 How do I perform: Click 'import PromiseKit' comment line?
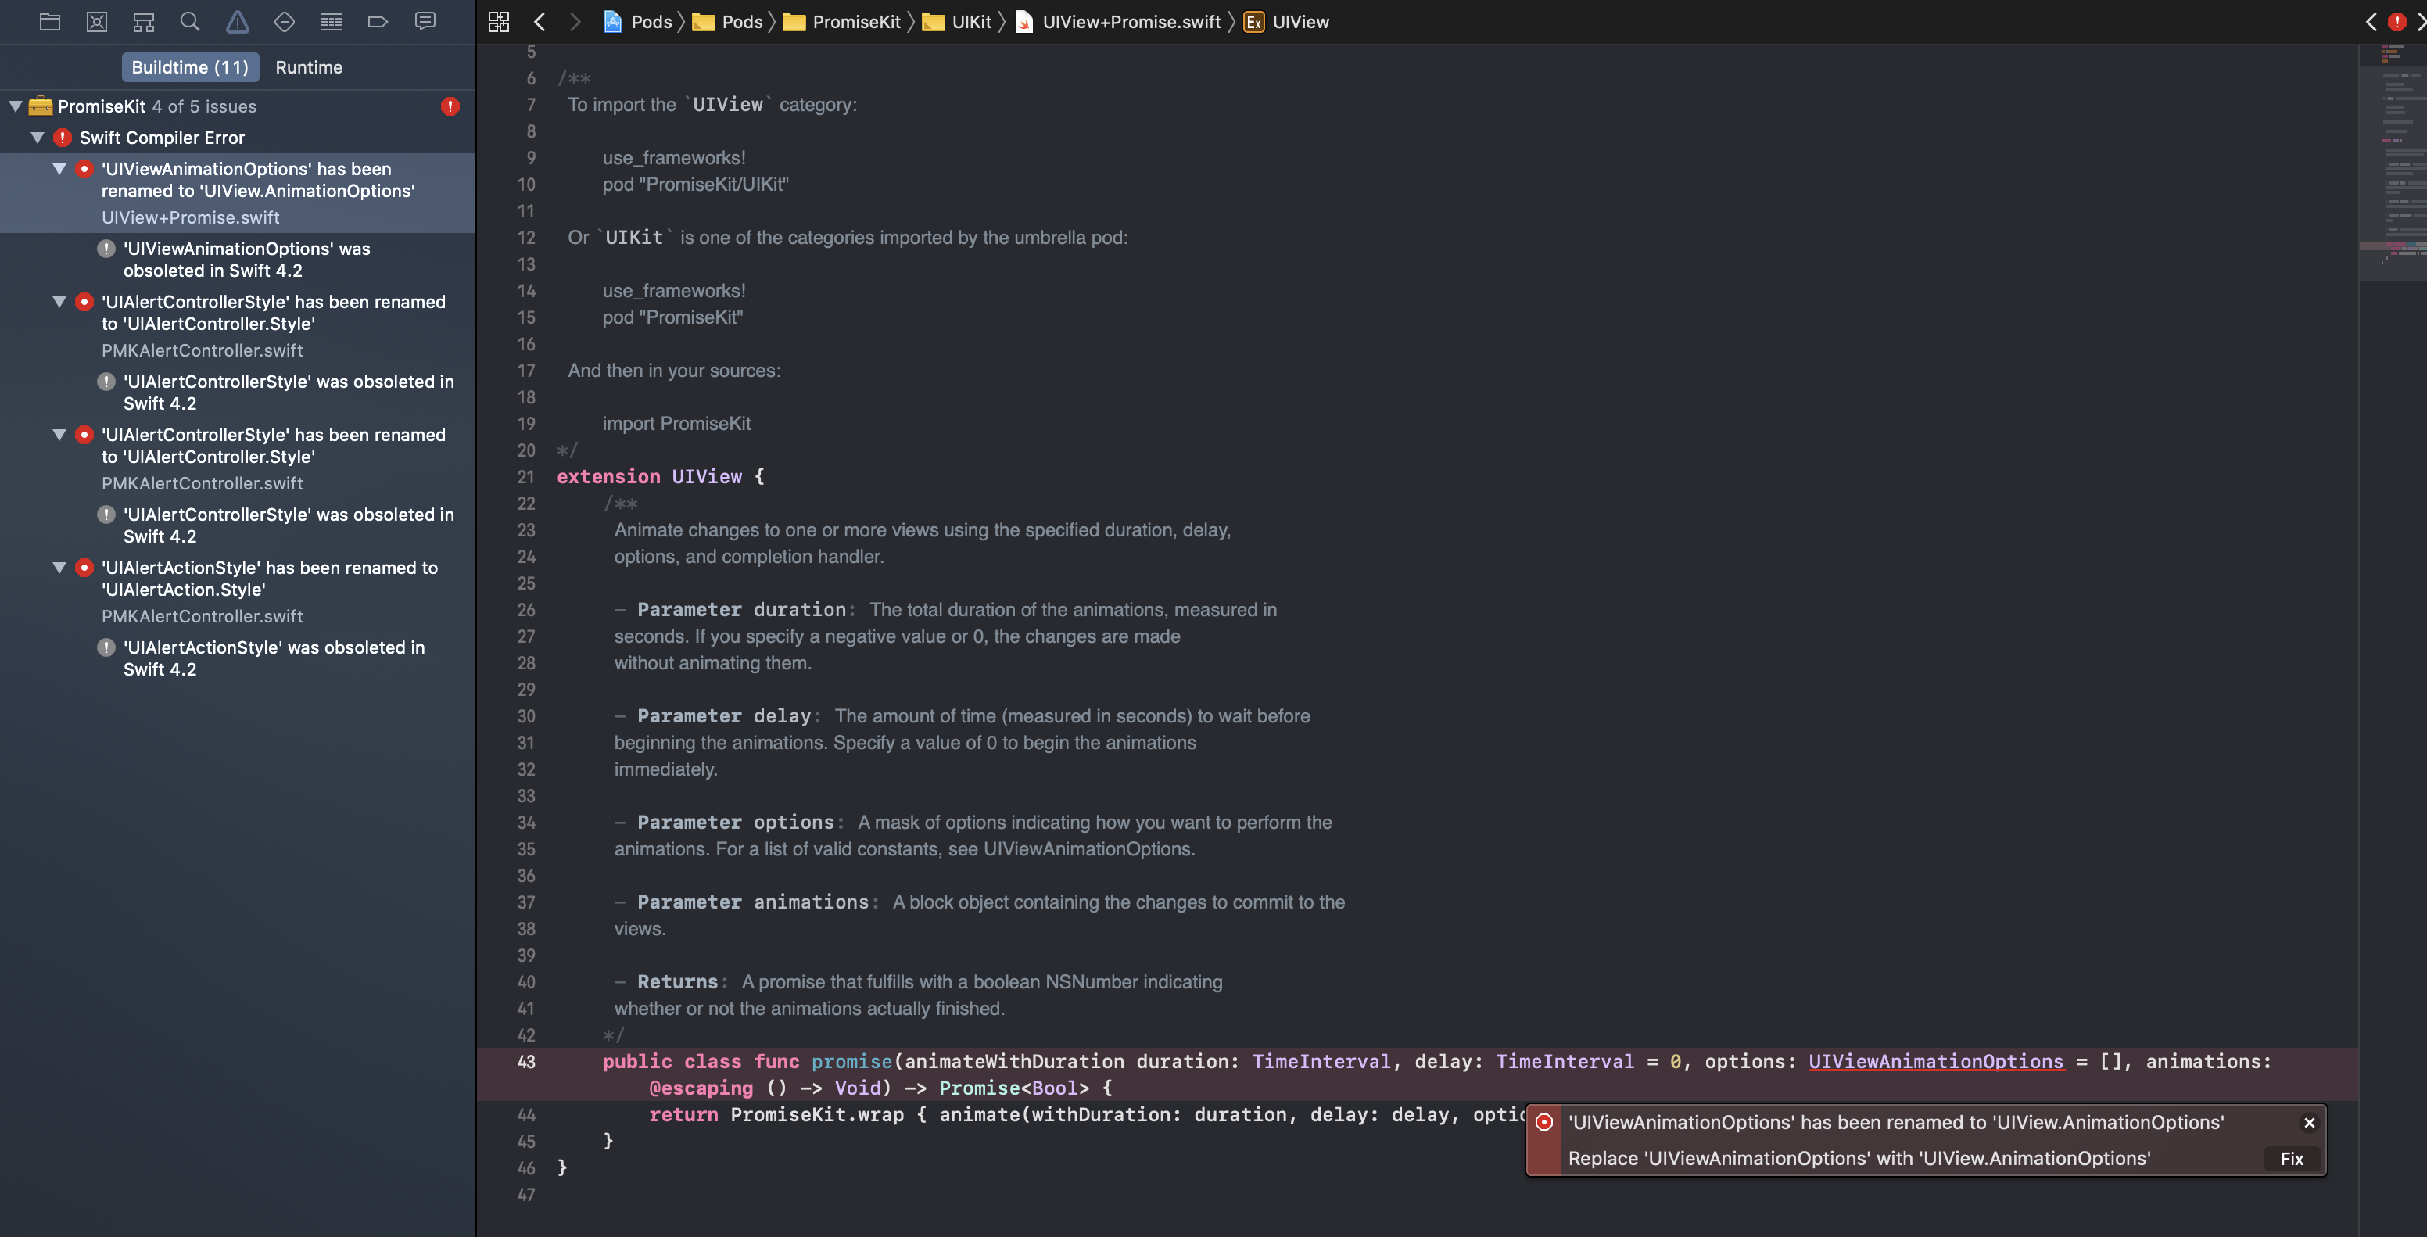tap(676, 424)
